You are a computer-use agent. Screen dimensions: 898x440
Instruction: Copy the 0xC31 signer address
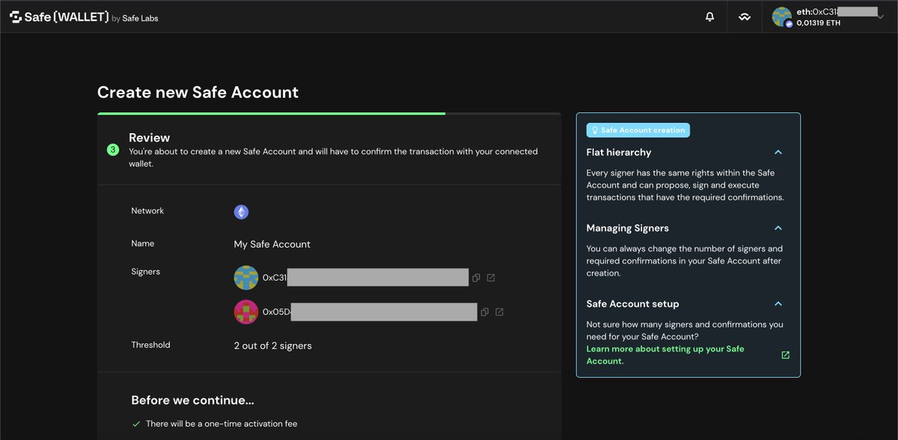click(x=476, y=278)
